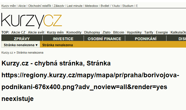
Task: Open Studium link
Action: coord(128,6)
